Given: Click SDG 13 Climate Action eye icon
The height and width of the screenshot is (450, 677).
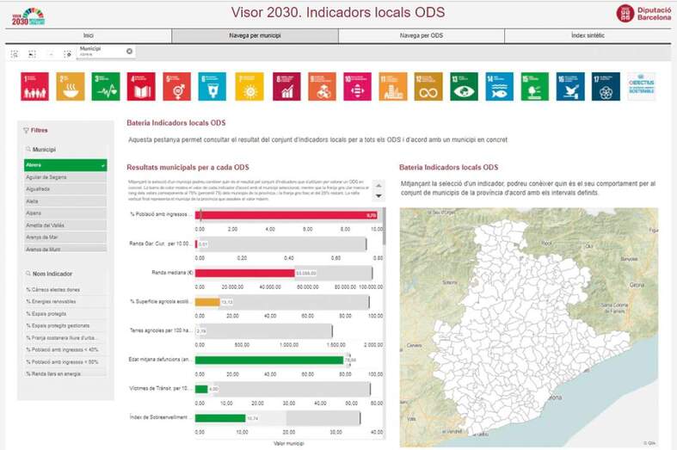Looking at the screenshot, I should tap(464, 86).
